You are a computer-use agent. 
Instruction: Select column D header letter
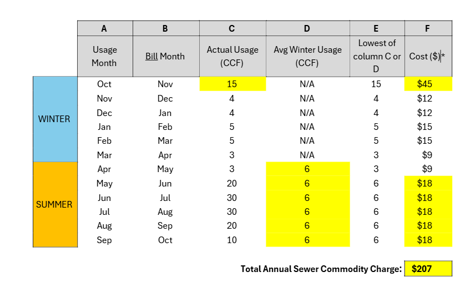point(307,28)
